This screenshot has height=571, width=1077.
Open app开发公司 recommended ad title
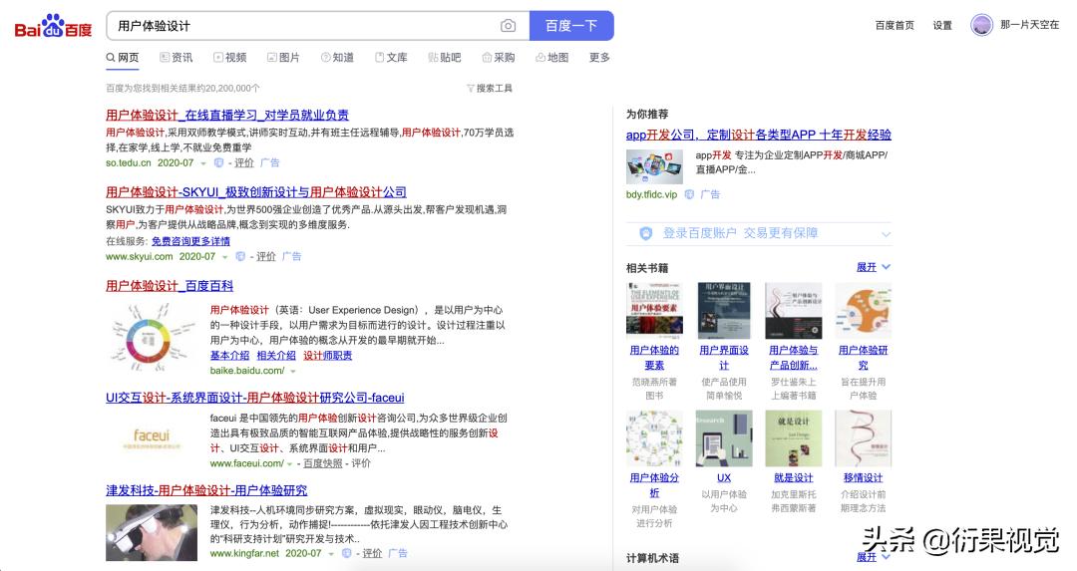pyautogui.click(x=758, y=136)
